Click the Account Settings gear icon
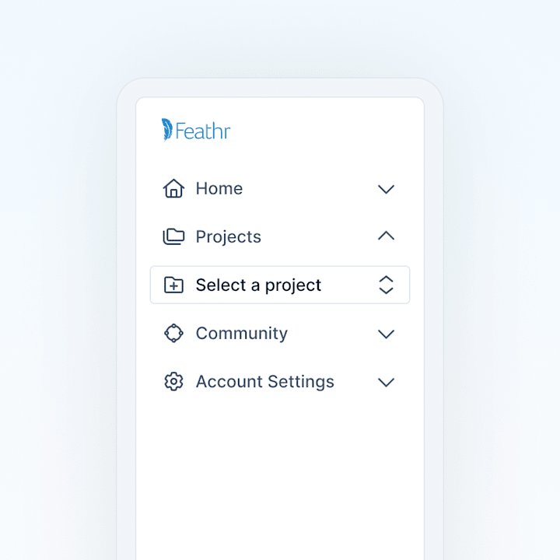The height and width of the screenshot is (560, 560). [x=173, y=381]
